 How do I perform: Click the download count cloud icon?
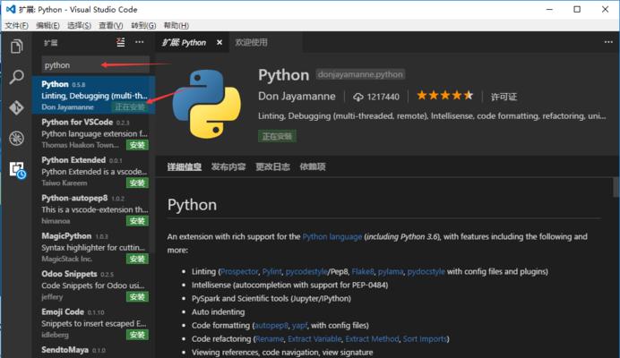pyautogui.click(x=358, y=97)
